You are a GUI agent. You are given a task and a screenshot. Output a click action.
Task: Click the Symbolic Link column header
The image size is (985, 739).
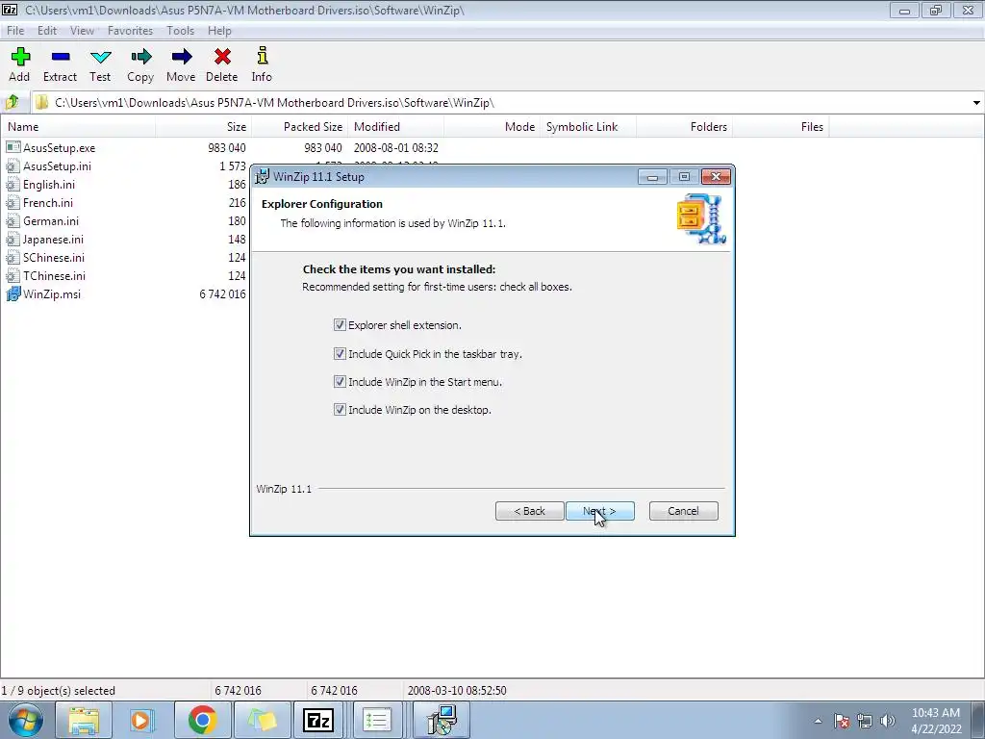pyautogui.click(x=588, y=126)
